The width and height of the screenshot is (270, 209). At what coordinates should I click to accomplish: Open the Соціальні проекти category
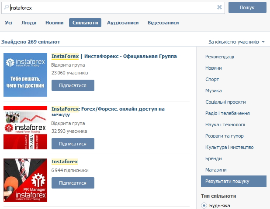225,102
